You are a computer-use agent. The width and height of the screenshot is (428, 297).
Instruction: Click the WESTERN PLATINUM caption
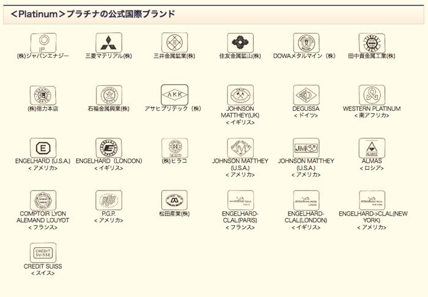[372, 108]
